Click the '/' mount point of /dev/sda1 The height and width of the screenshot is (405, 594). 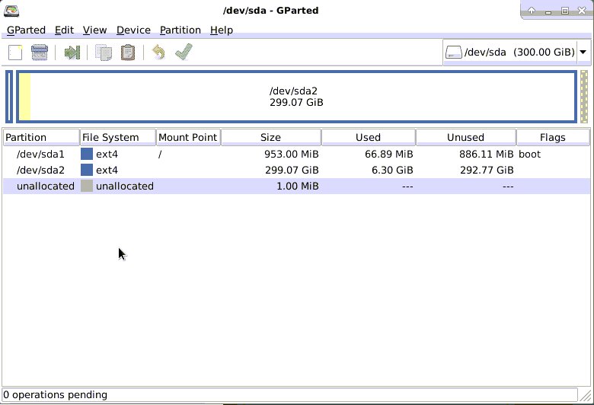click(160, 155)
